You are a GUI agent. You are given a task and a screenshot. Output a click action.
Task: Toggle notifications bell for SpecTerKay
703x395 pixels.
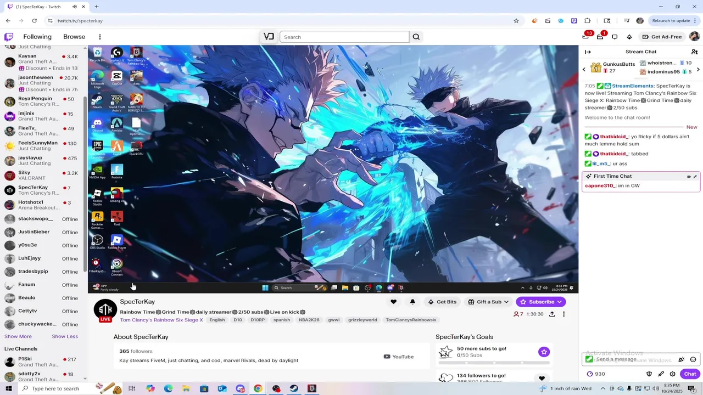pos(412,302)
